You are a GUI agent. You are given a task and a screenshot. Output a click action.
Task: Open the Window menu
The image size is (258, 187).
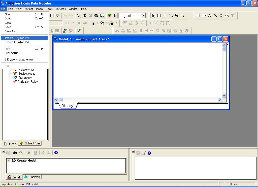click(x=73, y=9)
